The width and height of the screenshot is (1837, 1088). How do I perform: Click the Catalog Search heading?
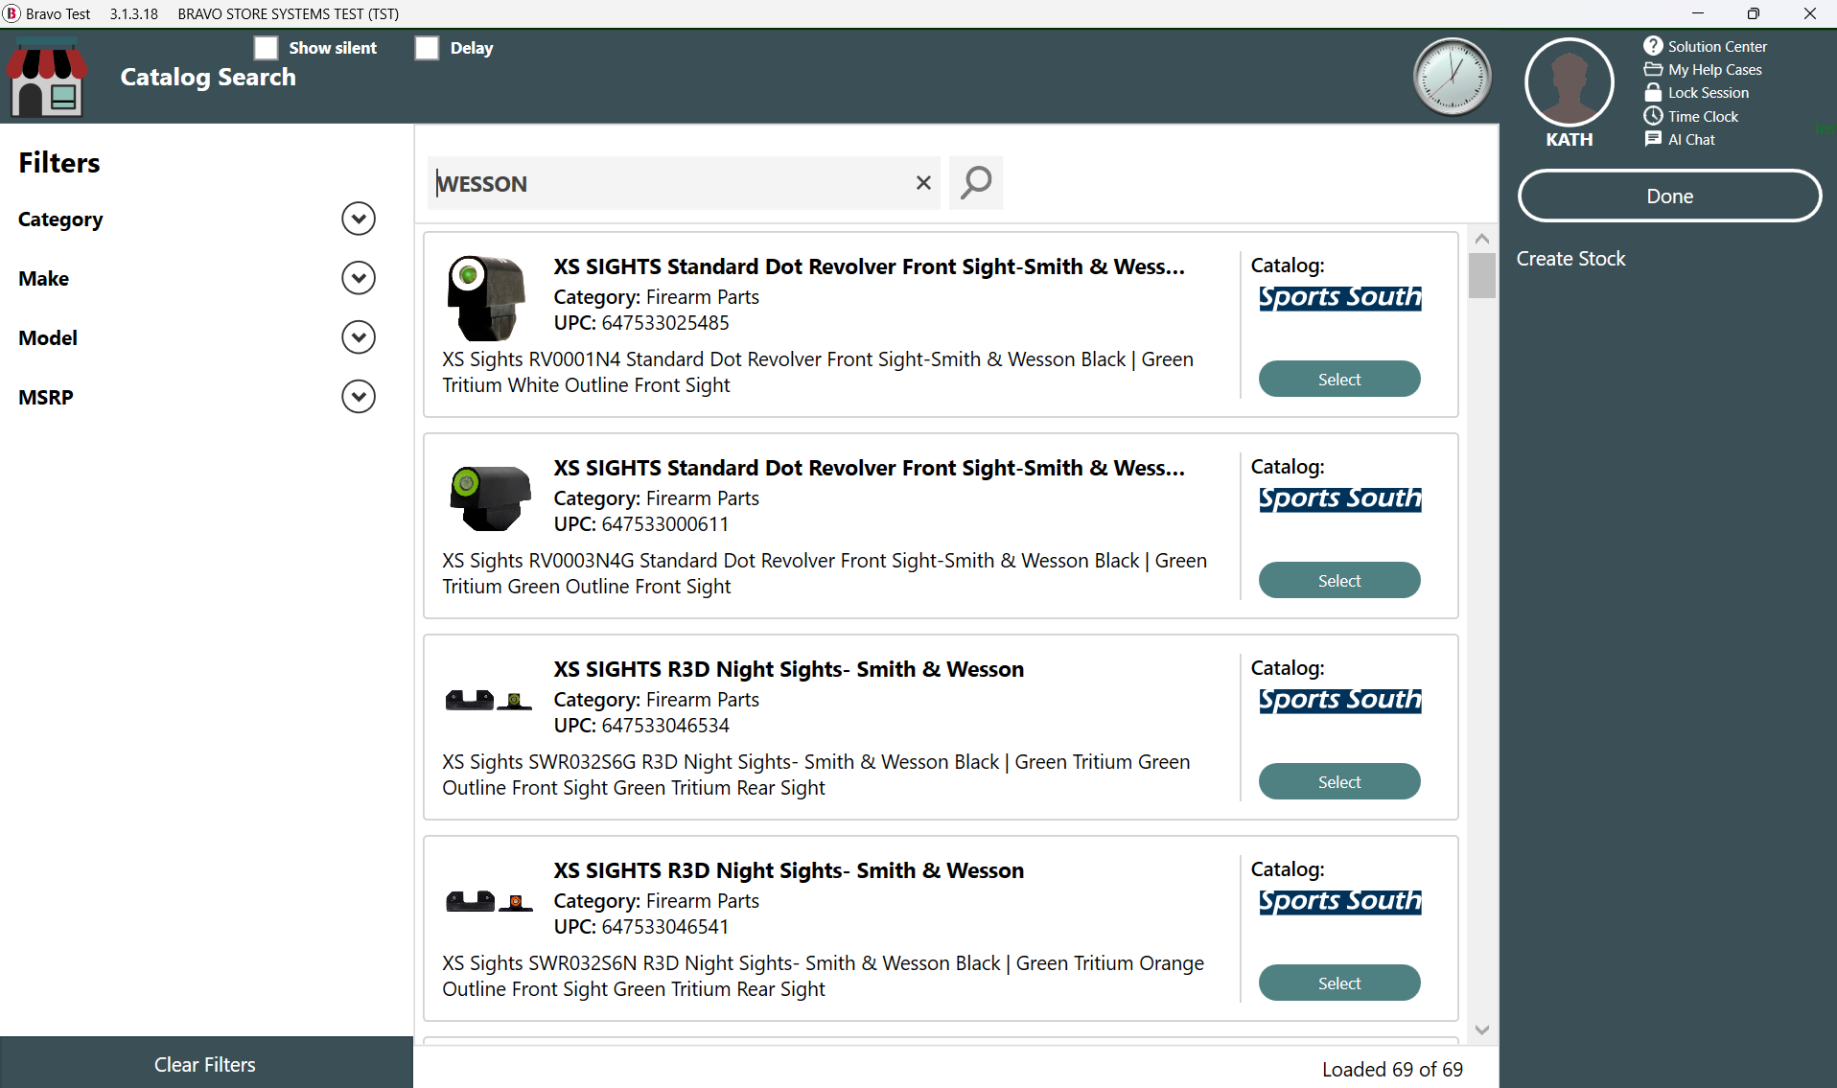click(x=208, y=77)
